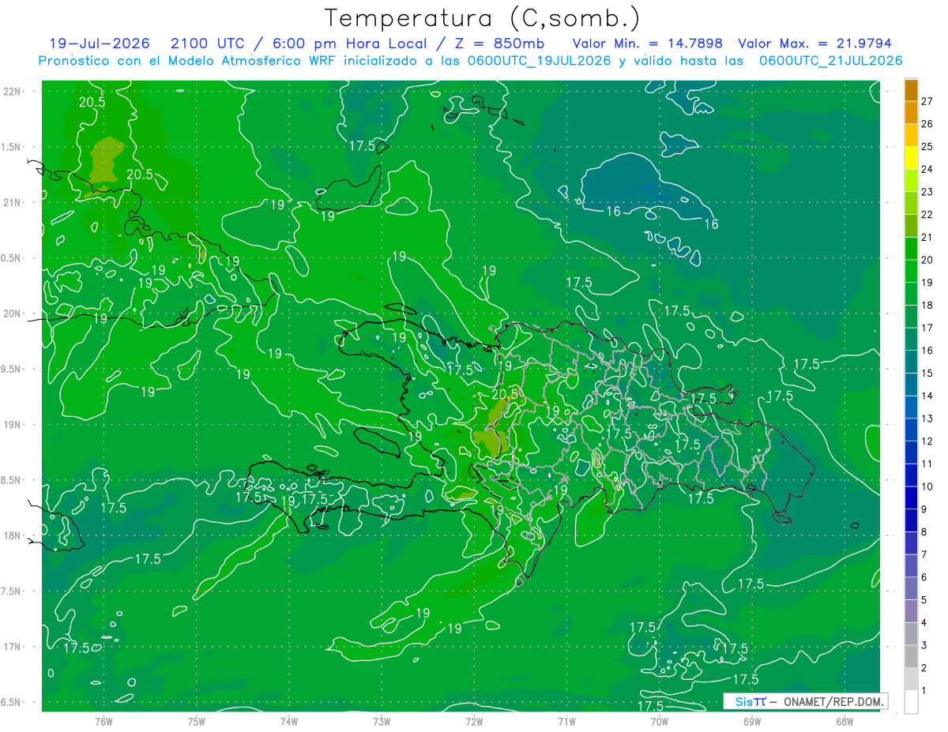Click legend value '6'

pos(924,577)
